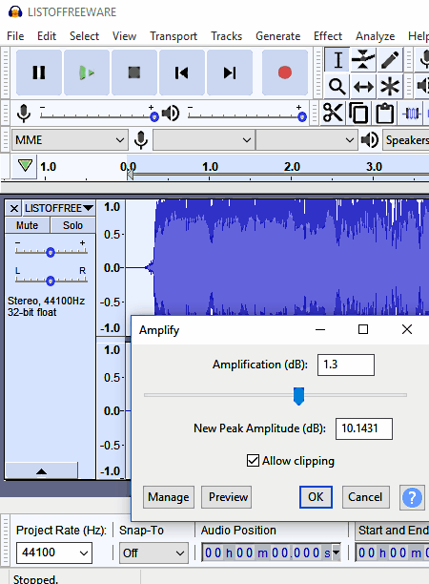Open the Tracks menu
Screen dimensions: 429x584
coord(226,36)
